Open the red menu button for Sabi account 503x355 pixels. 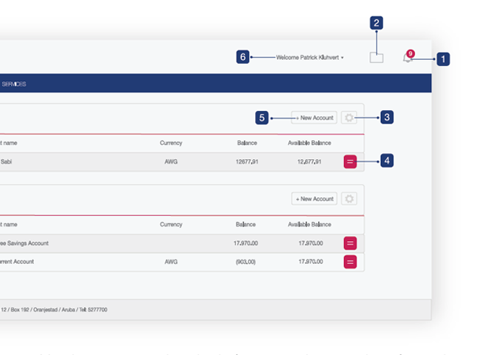coord(350,161)
